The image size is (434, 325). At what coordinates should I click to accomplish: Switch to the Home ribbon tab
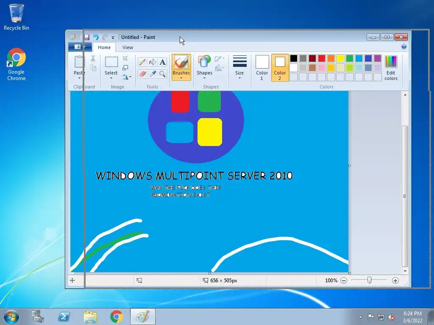pos(104,47)
